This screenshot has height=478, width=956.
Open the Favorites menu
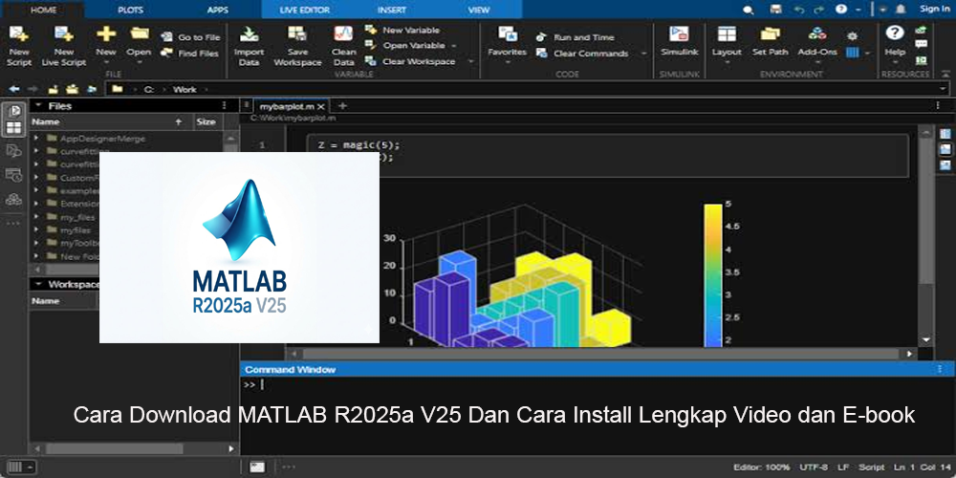tap(507, 43)
